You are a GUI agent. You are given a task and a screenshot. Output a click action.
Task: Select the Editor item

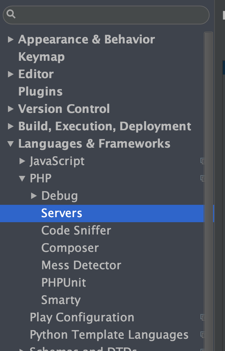click(36, 74)
